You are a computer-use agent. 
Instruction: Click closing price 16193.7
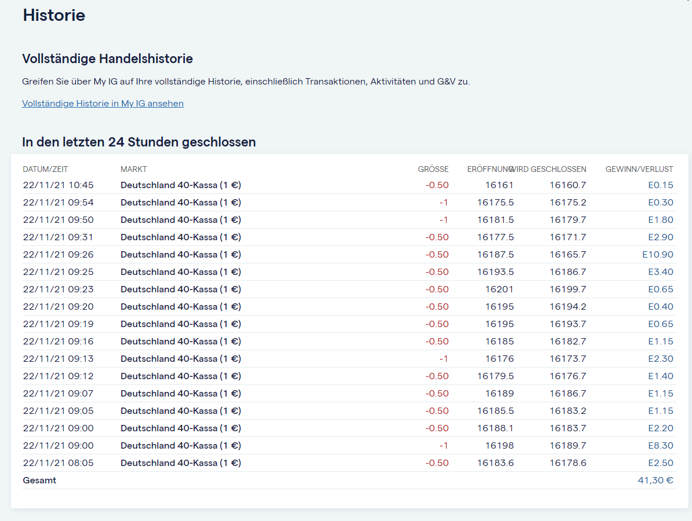568,324
